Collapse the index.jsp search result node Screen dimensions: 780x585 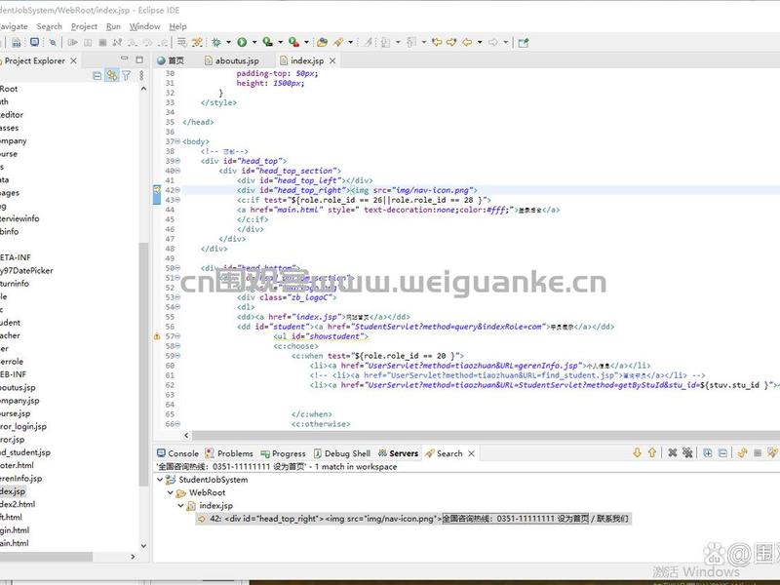(x=180, y=505)
